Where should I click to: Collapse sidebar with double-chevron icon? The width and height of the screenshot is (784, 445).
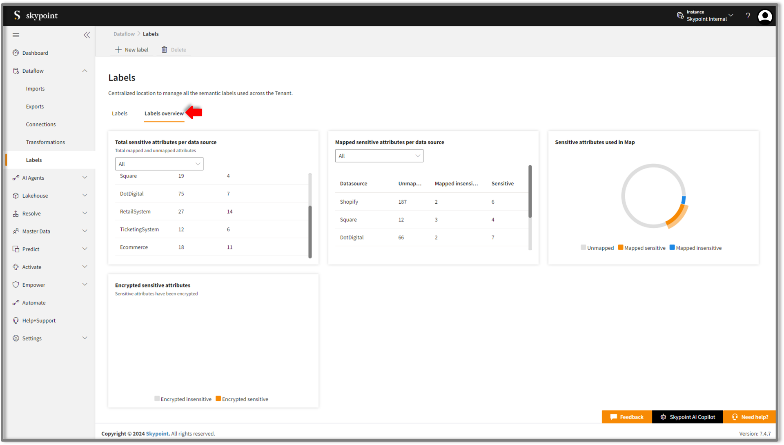[x=87, y=35]
